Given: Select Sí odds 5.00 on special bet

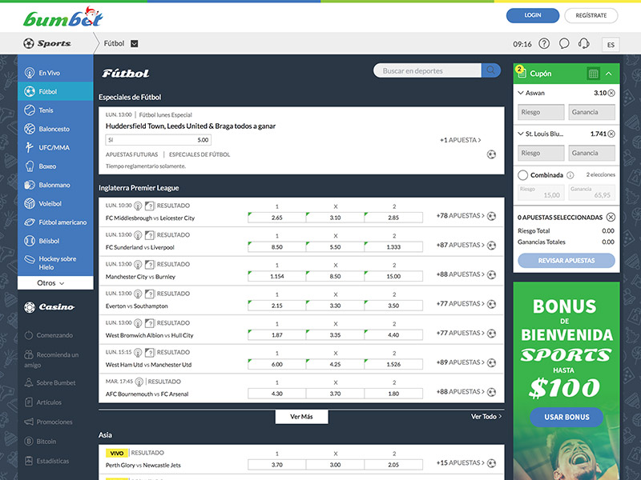Looking at the screenshot, I should pos(158,139).
